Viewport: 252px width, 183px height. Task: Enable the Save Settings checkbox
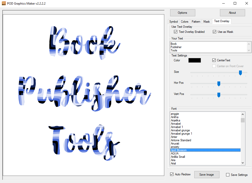pyautogui.click(x=228, y=175)
